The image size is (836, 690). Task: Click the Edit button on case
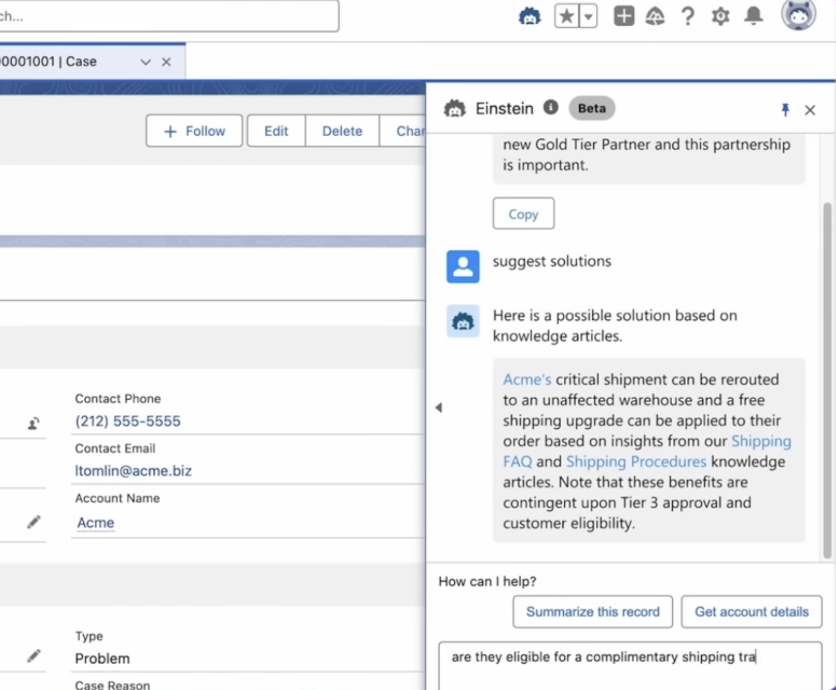pyautogui.click(x=276, y=131)
